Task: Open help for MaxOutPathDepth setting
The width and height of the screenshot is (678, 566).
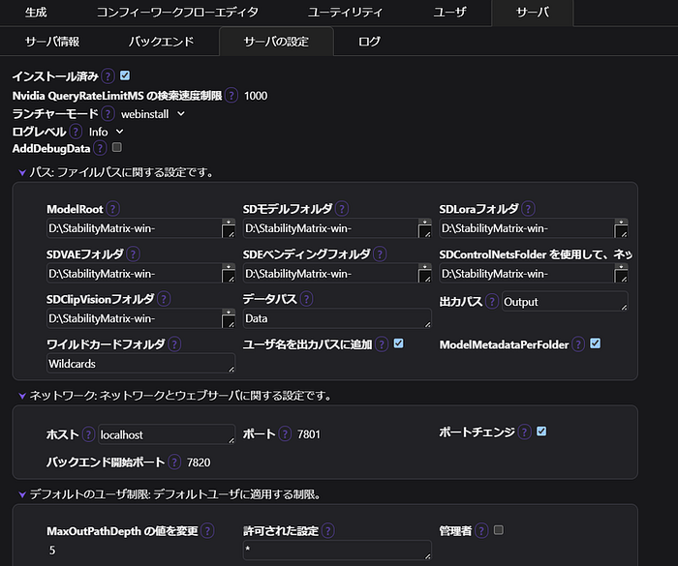Action: click(x=207, y=531)
